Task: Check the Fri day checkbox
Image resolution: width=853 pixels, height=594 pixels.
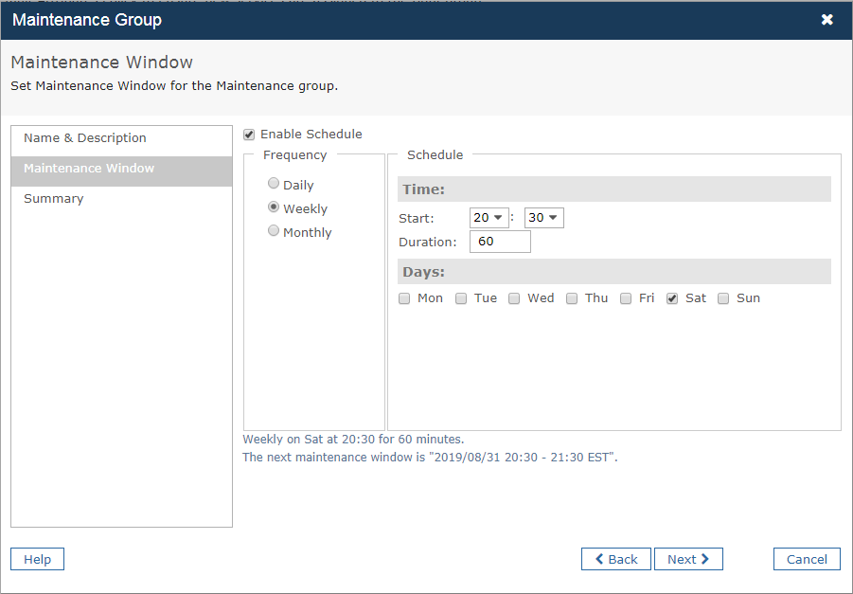Action: pos(626,297)
